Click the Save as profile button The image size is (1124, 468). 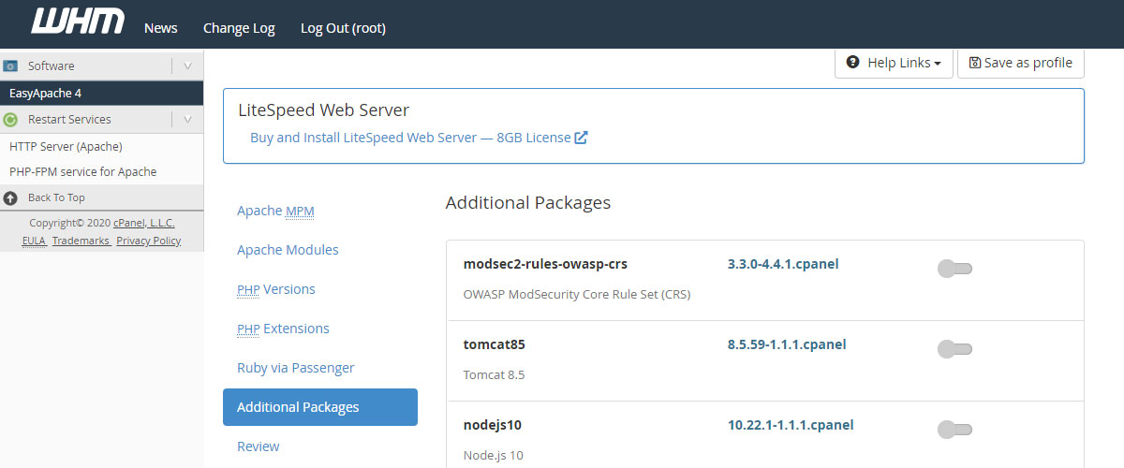point(1021,63)
